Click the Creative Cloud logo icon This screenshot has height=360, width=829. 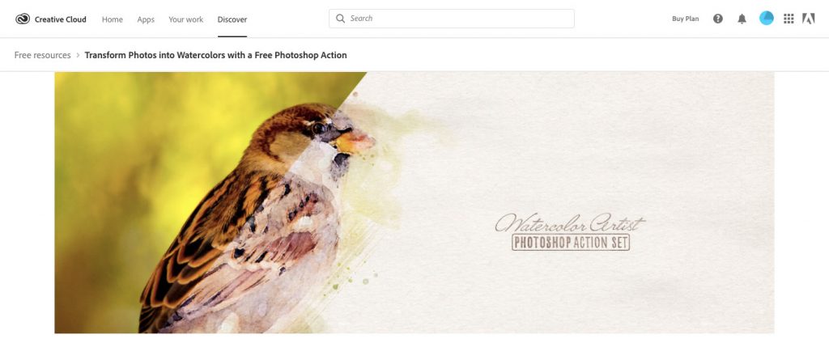(23, 19)
